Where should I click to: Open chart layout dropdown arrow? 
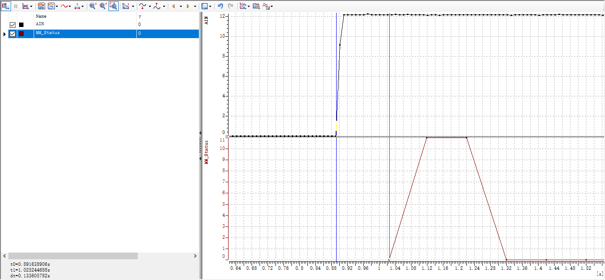[57, 7]
